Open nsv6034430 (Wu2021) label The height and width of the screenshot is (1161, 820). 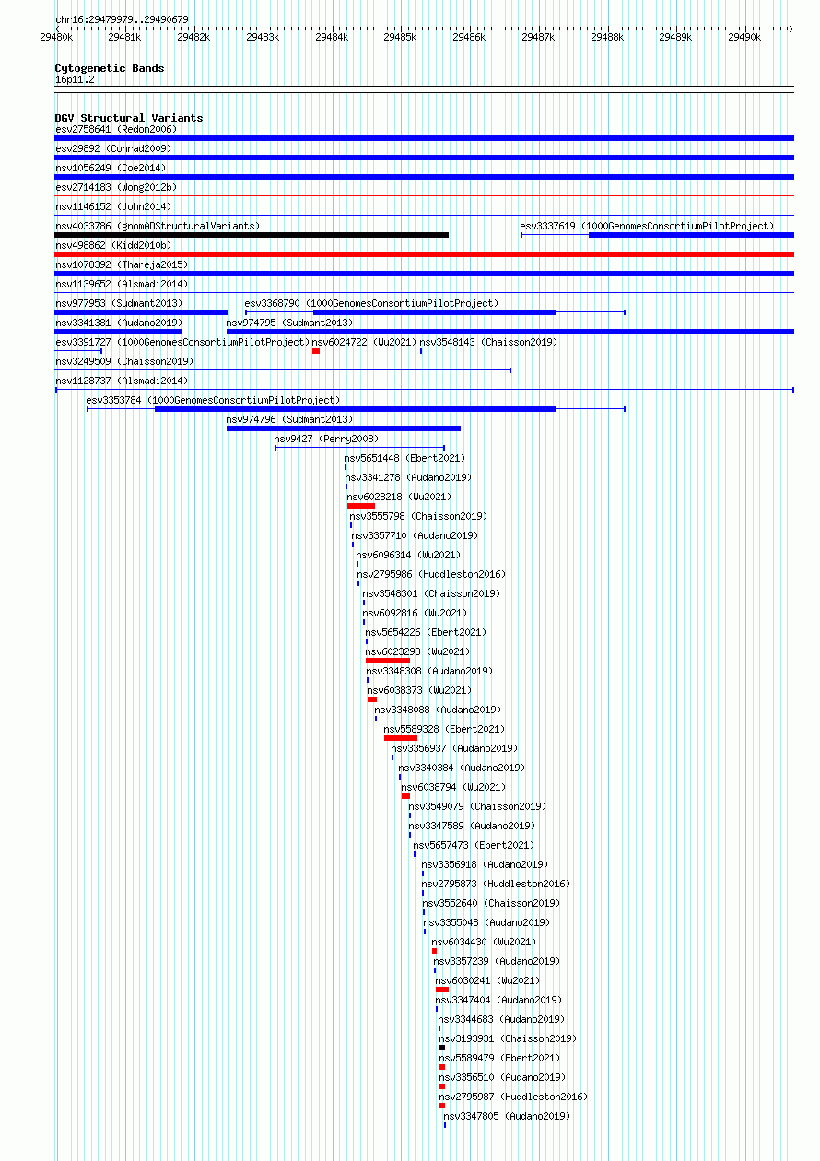(x=484, y=942)
